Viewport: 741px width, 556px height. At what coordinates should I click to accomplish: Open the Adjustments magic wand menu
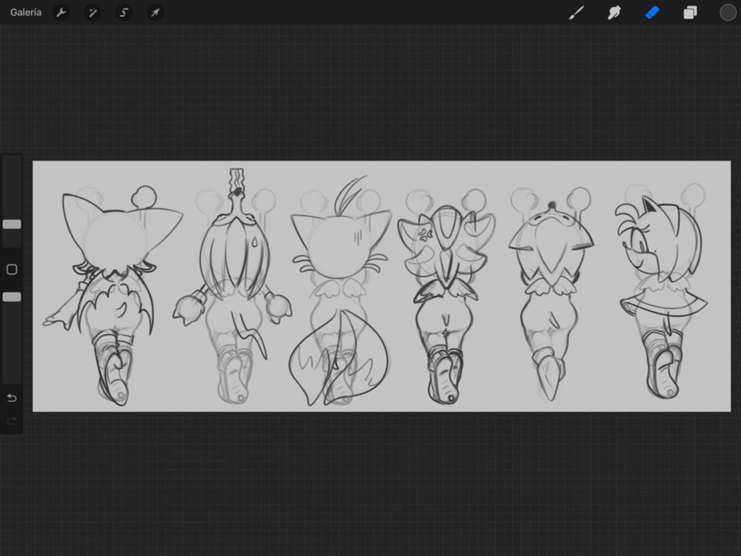[93, 13]
